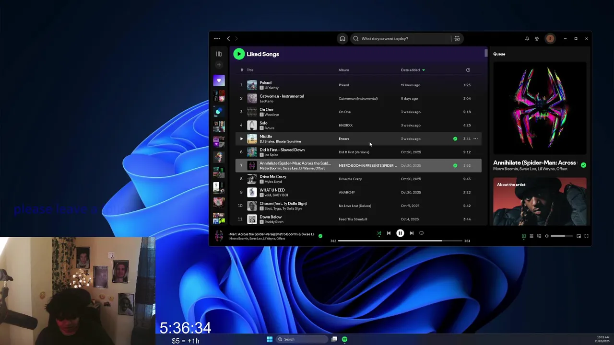614x345 pixels.
Task: Sort by the Title column header
Action: point(250,70)
